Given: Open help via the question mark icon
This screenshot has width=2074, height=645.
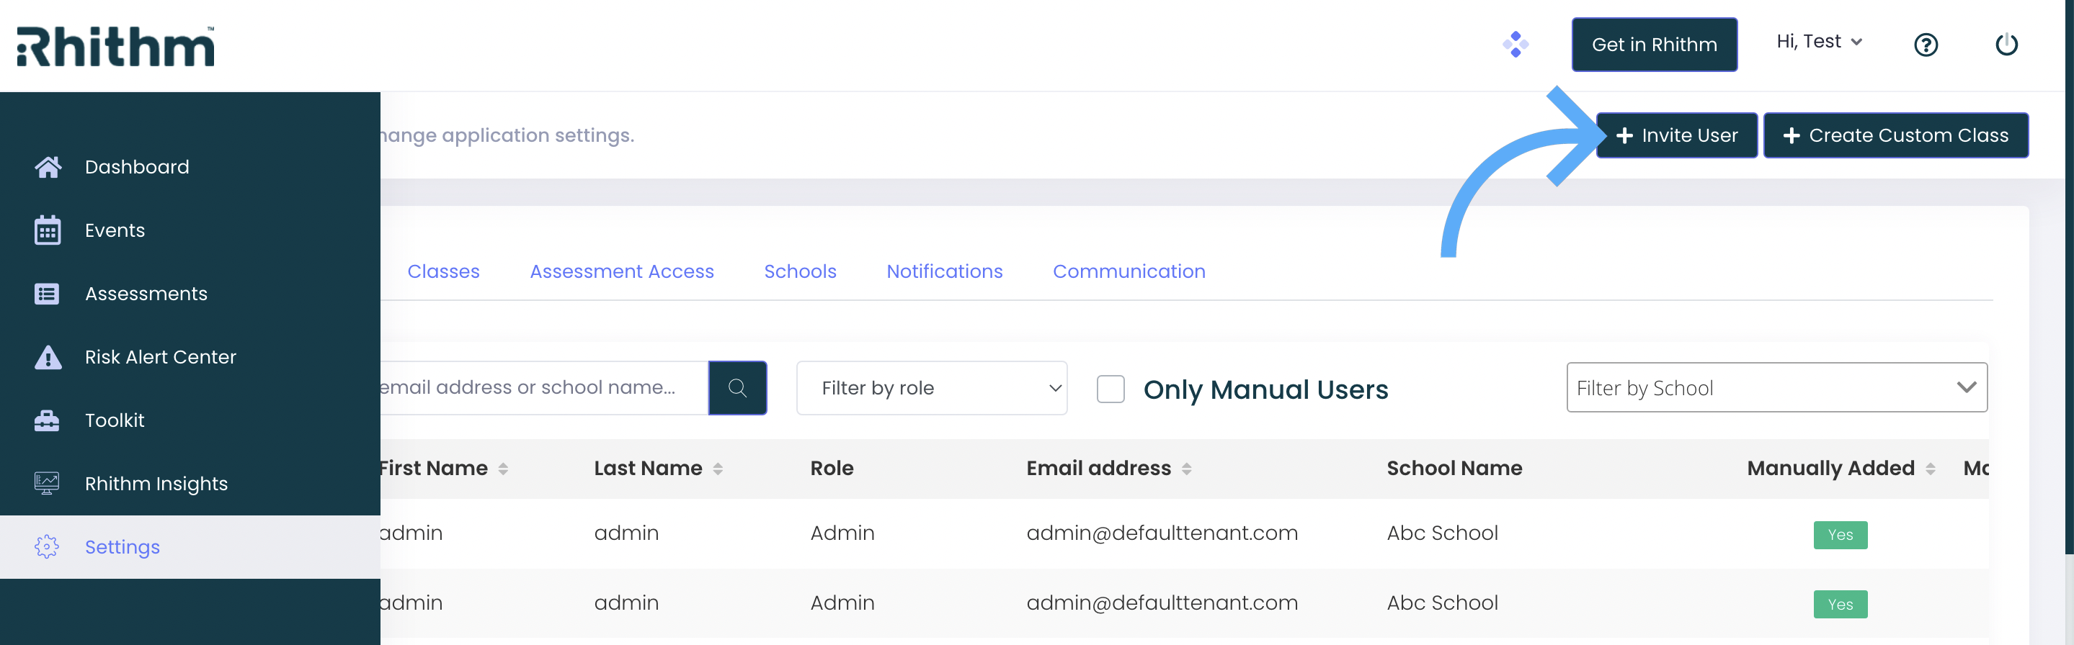Looking at the screenshot, I should (x=1925, y=44).
